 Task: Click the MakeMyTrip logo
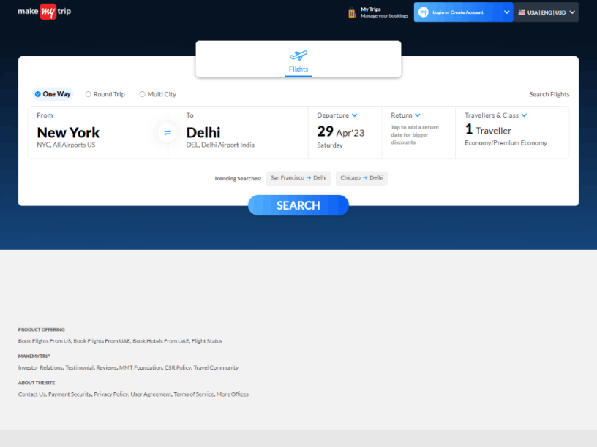click(45, 12)
